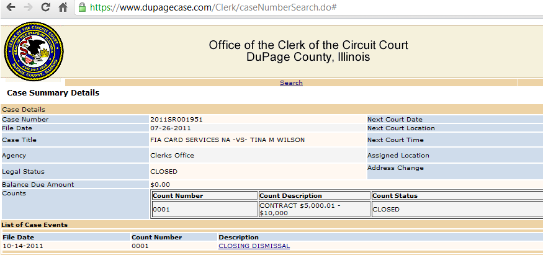
Task: Click the File Date 10-14-2011 event cell
Action: pyautogui.click(x=23, y=246)
